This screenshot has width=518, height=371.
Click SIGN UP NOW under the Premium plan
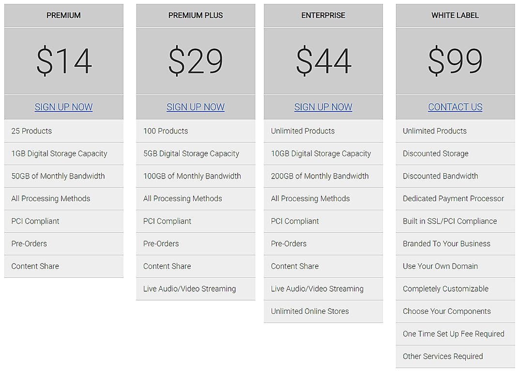pos(63,107)
